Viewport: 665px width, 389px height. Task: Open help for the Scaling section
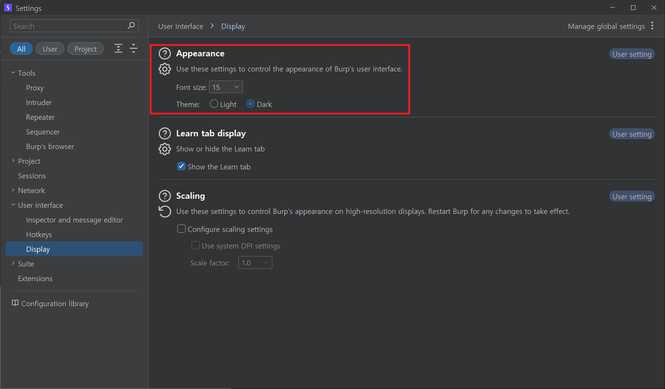[164, 196]
